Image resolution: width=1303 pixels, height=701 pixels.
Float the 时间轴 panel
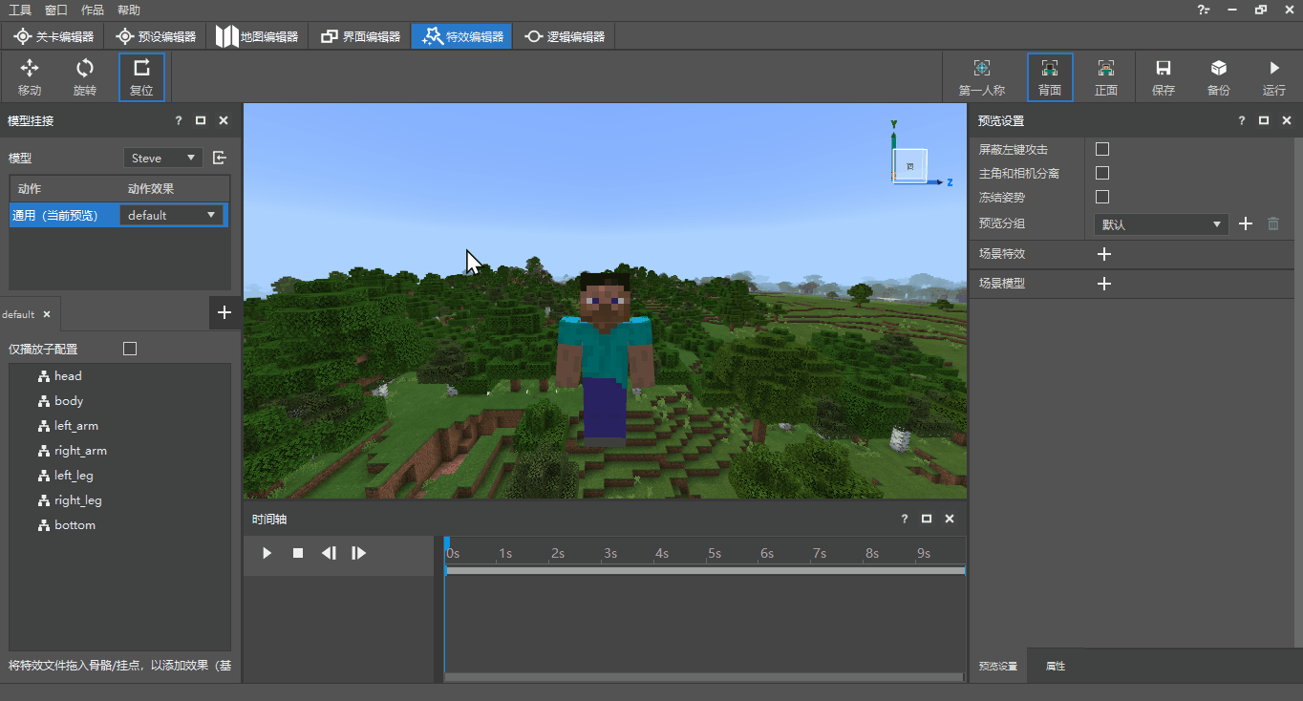pyautogui.click(x=927, y=519)
